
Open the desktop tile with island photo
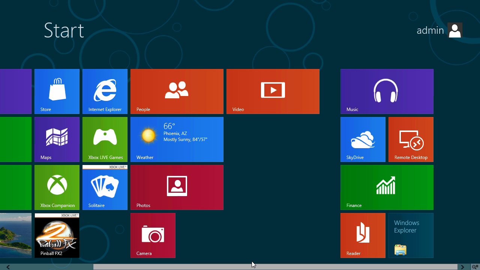[16, 235]
